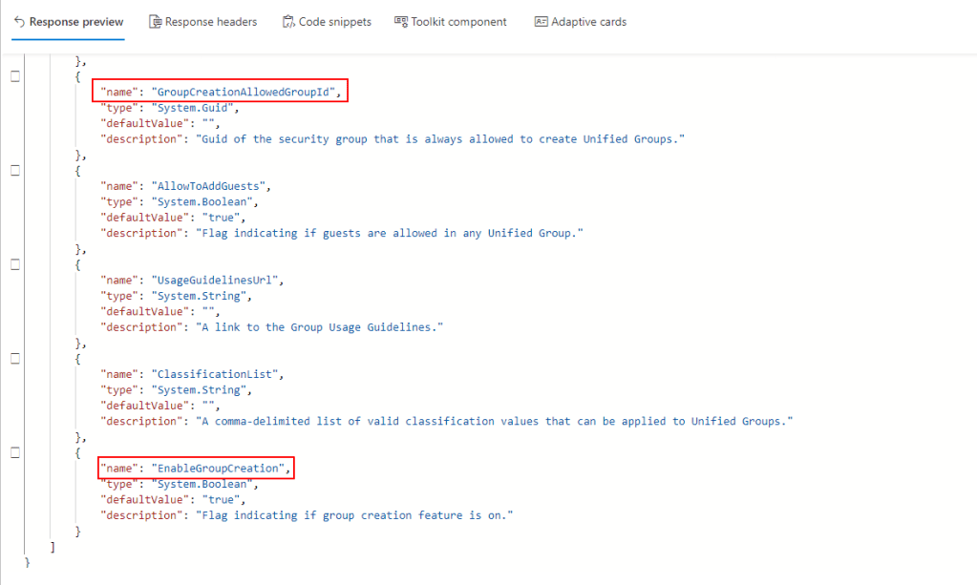Collapse the EnableGroupCreation JSON block
This screenshot has width=977, height=585.
[14, 452]
